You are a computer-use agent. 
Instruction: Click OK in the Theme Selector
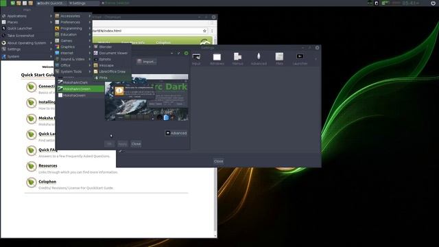tap(110, 144)
